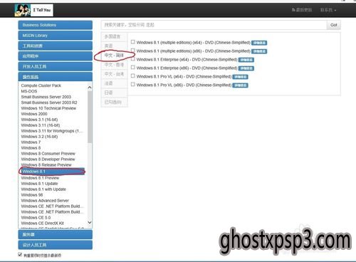
Task: Click the OS list scrollbar down arrow
Action: coord(90,222)
